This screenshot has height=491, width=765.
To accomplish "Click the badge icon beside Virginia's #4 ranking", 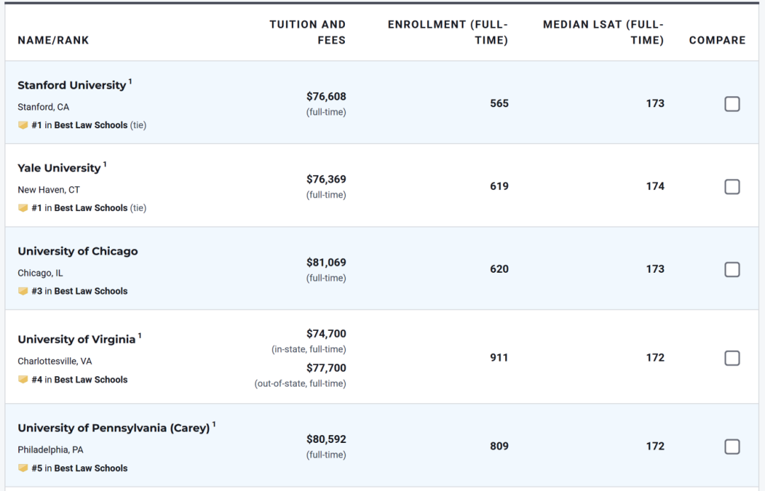I will coord(23,380).
